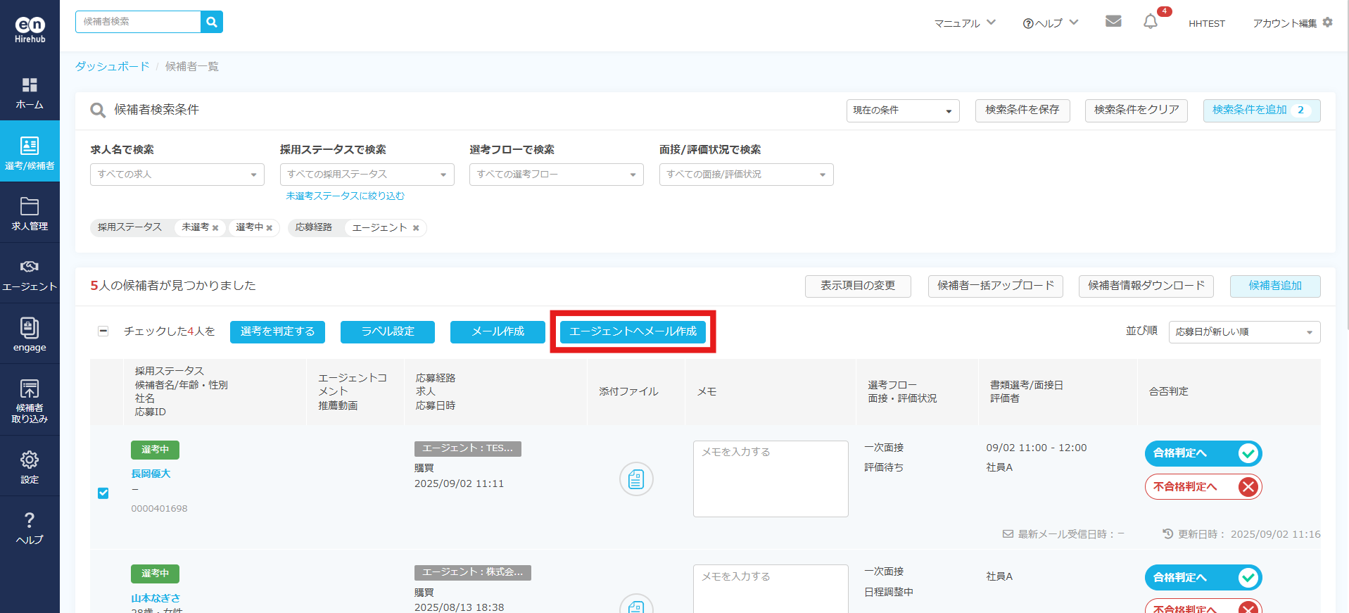Open the engage sidebar icon
The height and width of the screenshot is (613, 1349).
[30, 334]
